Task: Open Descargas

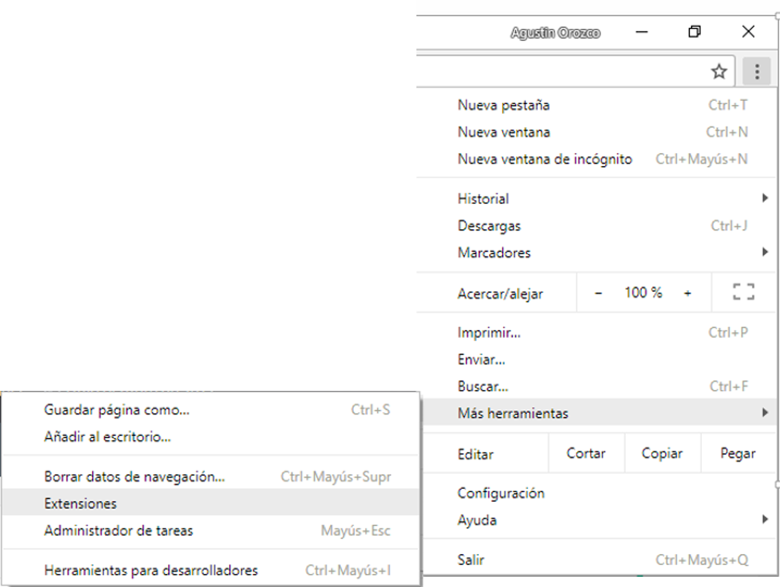Action: [596, 226]
